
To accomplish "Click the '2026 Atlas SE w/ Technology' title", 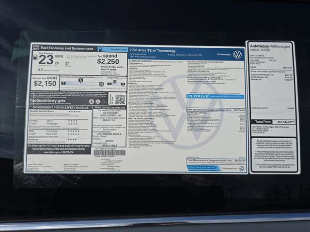I will tap(153, 50).
